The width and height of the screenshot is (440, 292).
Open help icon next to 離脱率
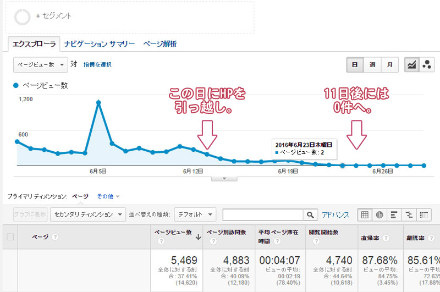431,238
